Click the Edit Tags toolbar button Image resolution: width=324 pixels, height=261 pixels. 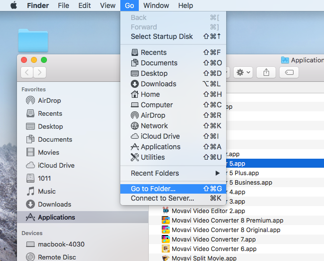(x=289, y=72)
